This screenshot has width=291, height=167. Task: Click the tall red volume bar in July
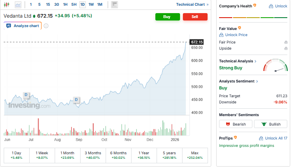click(38, 127)
